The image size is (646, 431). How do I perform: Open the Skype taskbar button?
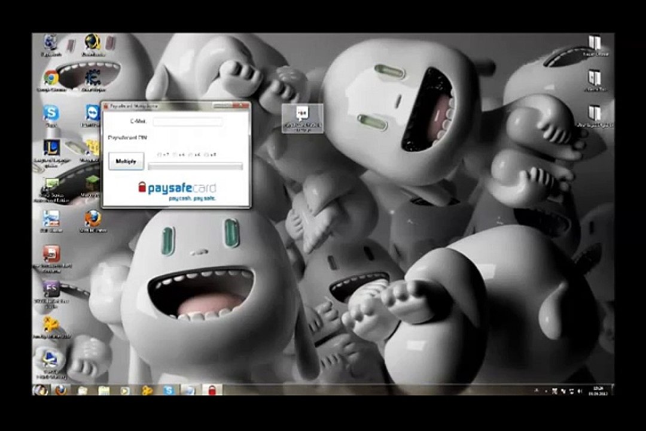click(x=169, y=390)
